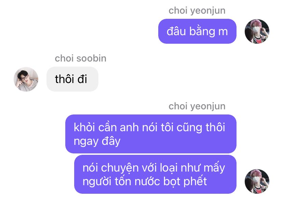This screenshot has height=204, width=283.
Task: Select the 'đâu bằng m' message bubble
Action: [197, 31]
